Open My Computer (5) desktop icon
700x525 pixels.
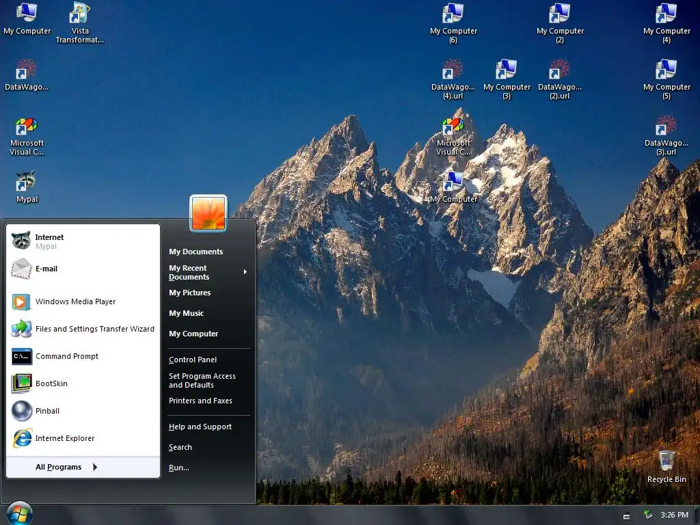[666, 79]
